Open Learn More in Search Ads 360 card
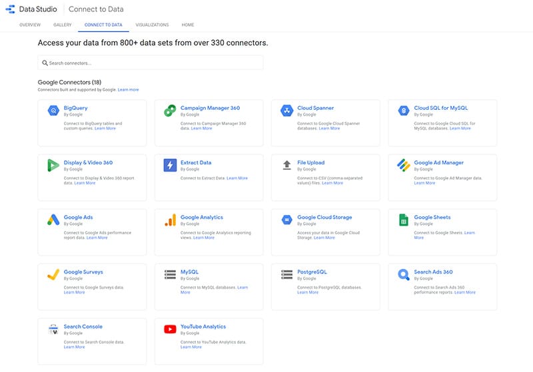Screen dimensions: 533x372 click(x=464, y=292)
